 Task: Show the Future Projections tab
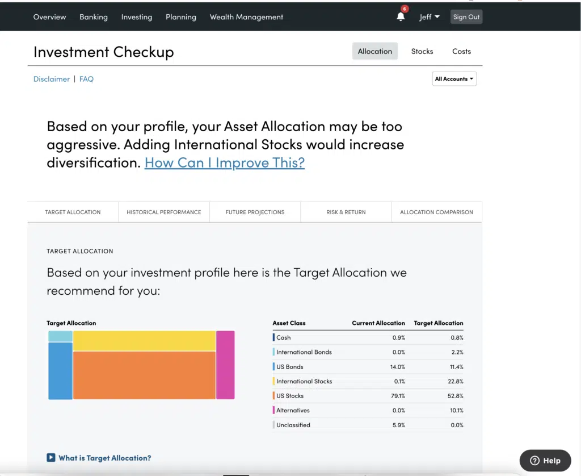tap(255, 212)
